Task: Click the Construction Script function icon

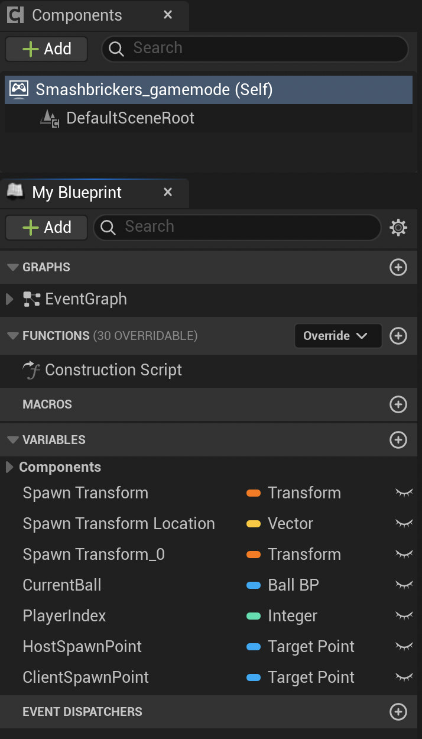Action: coord(31,370)
